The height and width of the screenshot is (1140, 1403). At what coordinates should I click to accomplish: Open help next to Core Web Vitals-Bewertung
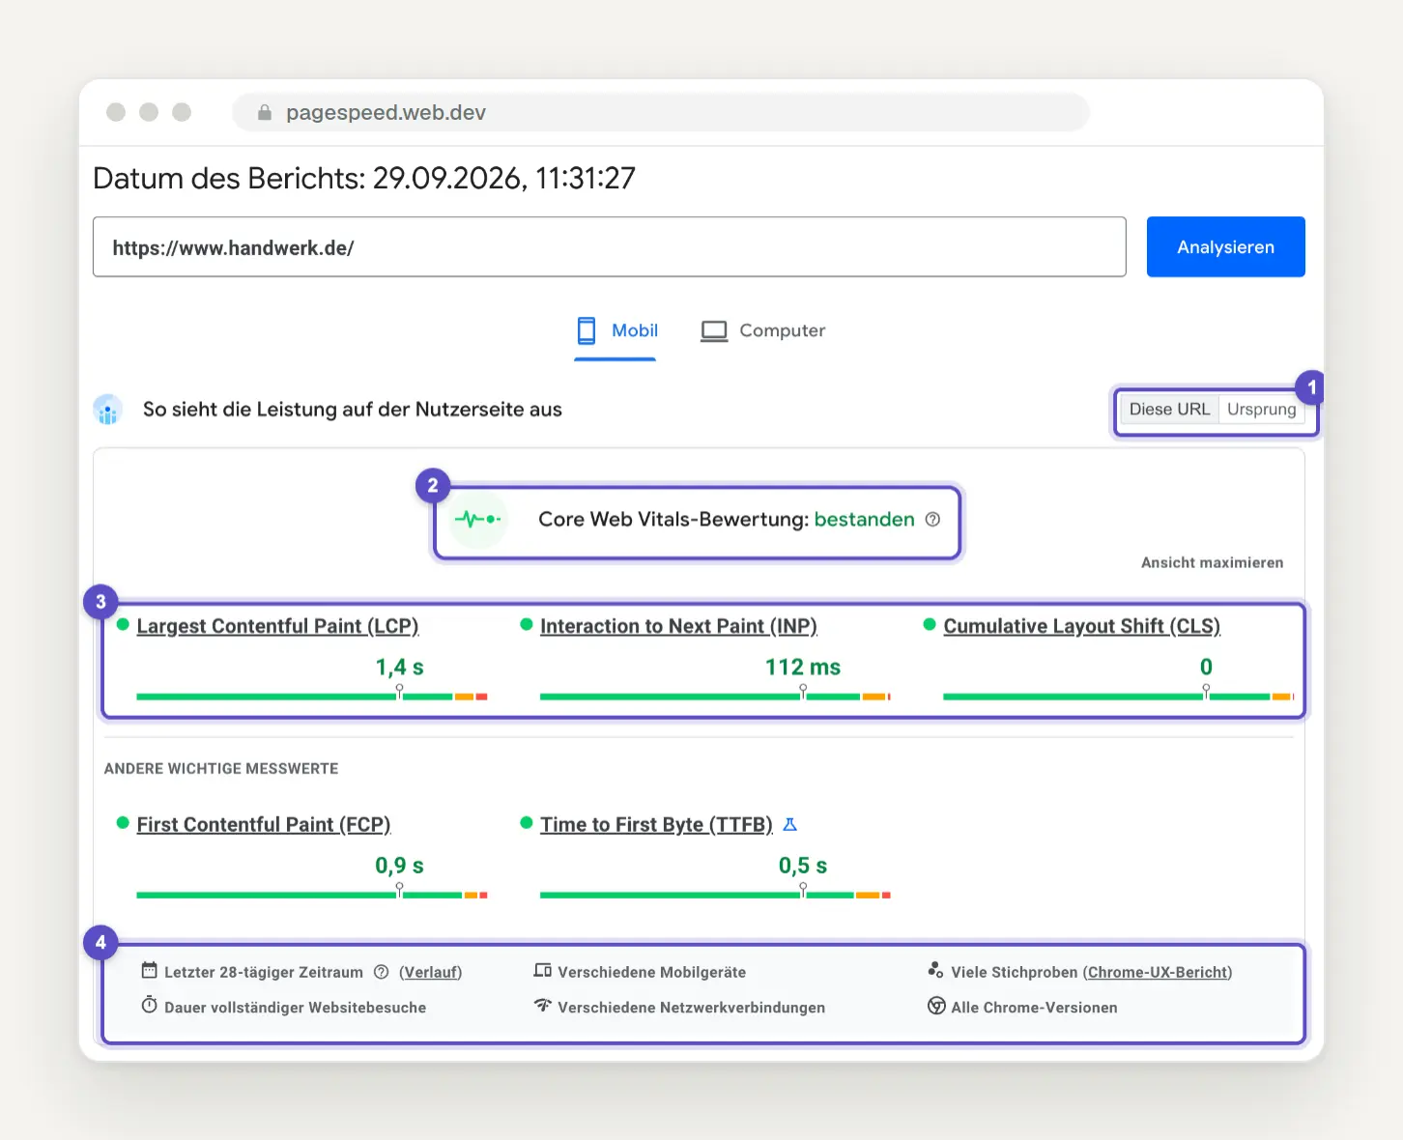(x=932, y=520)
